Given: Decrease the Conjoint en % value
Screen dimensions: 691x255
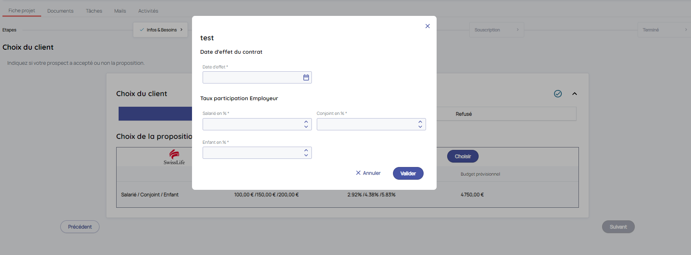Looking at the screenshot, I should tap(420, 127).
